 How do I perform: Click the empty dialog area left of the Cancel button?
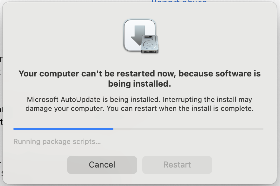tap(36, 165)
